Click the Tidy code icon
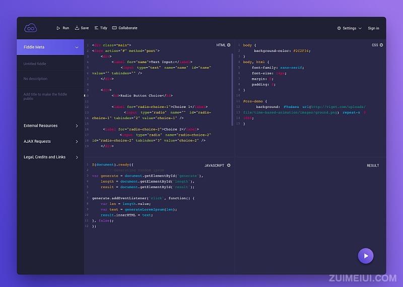This screenshot has height=287, width=403. click(96, 28)
